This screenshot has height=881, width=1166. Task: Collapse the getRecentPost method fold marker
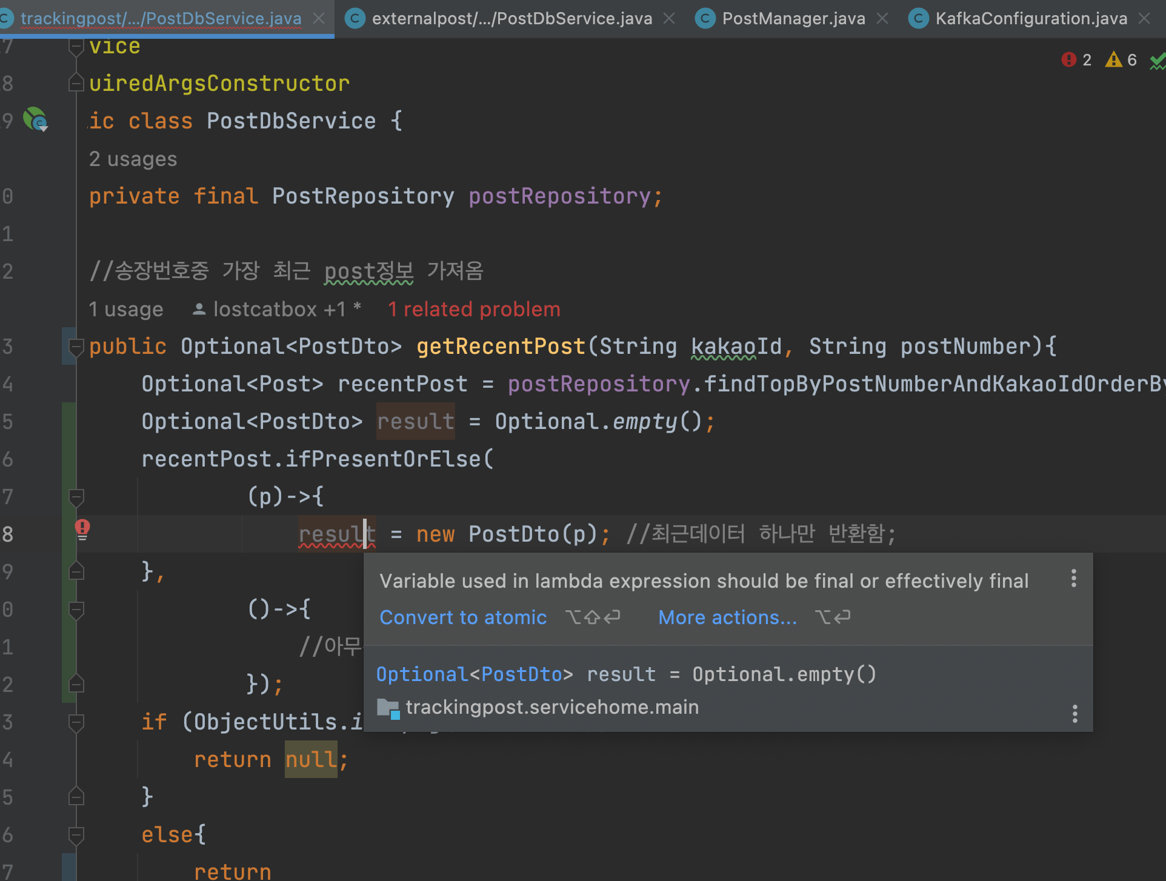pos(76,347)
